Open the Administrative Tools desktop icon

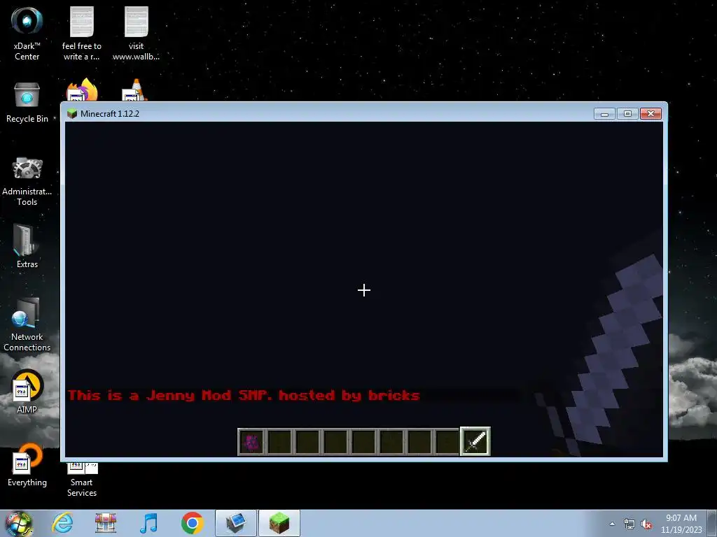pyautogui.click(x=27, y=181)
